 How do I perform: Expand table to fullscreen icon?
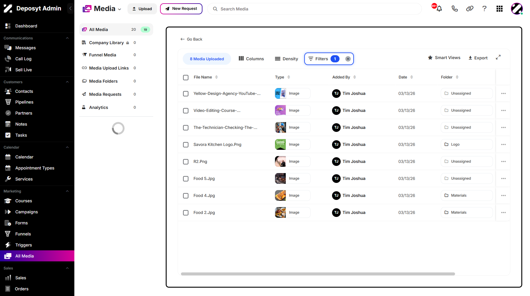[x=498, y=57]
